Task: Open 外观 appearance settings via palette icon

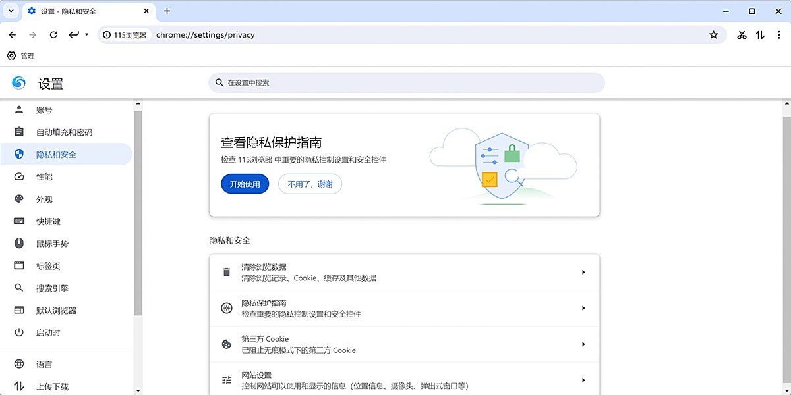Action: click(18, 199)
